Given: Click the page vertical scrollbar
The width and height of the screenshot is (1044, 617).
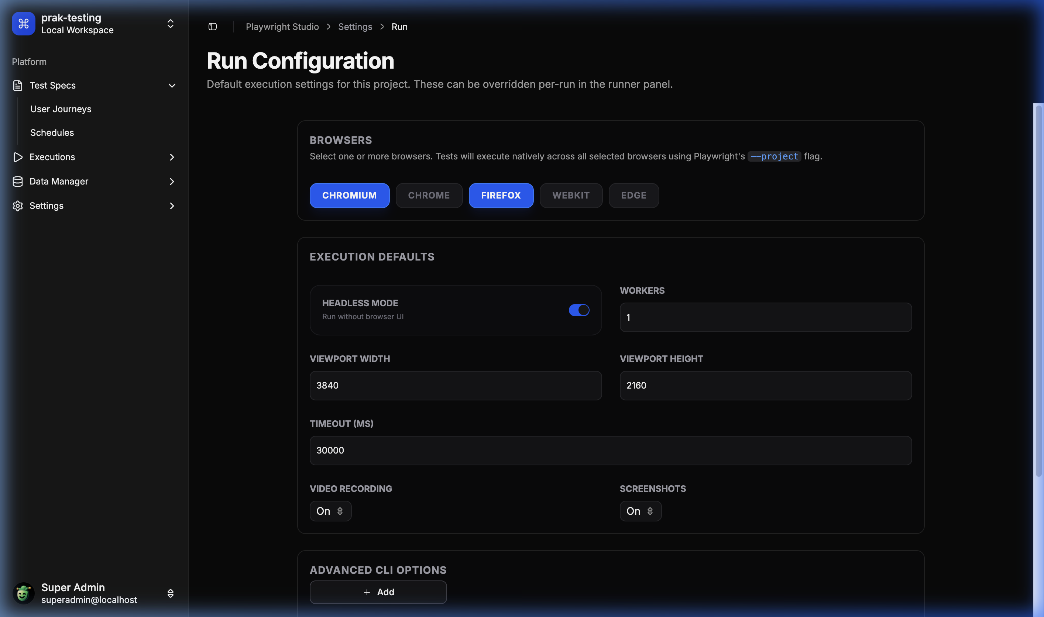Looking at the screenshot, I should [x=1038, y=291].
